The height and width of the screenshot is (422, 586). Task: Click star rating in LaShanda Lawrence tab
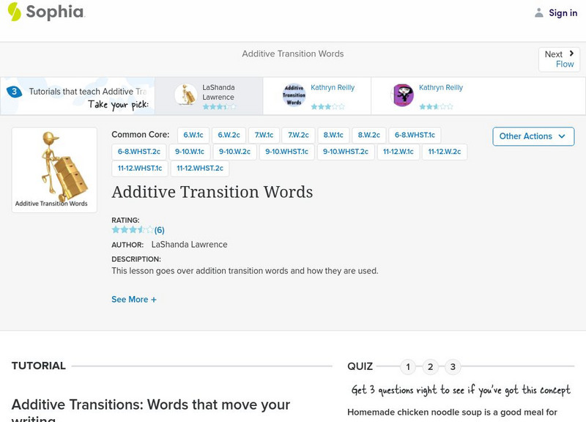point(219,106)
